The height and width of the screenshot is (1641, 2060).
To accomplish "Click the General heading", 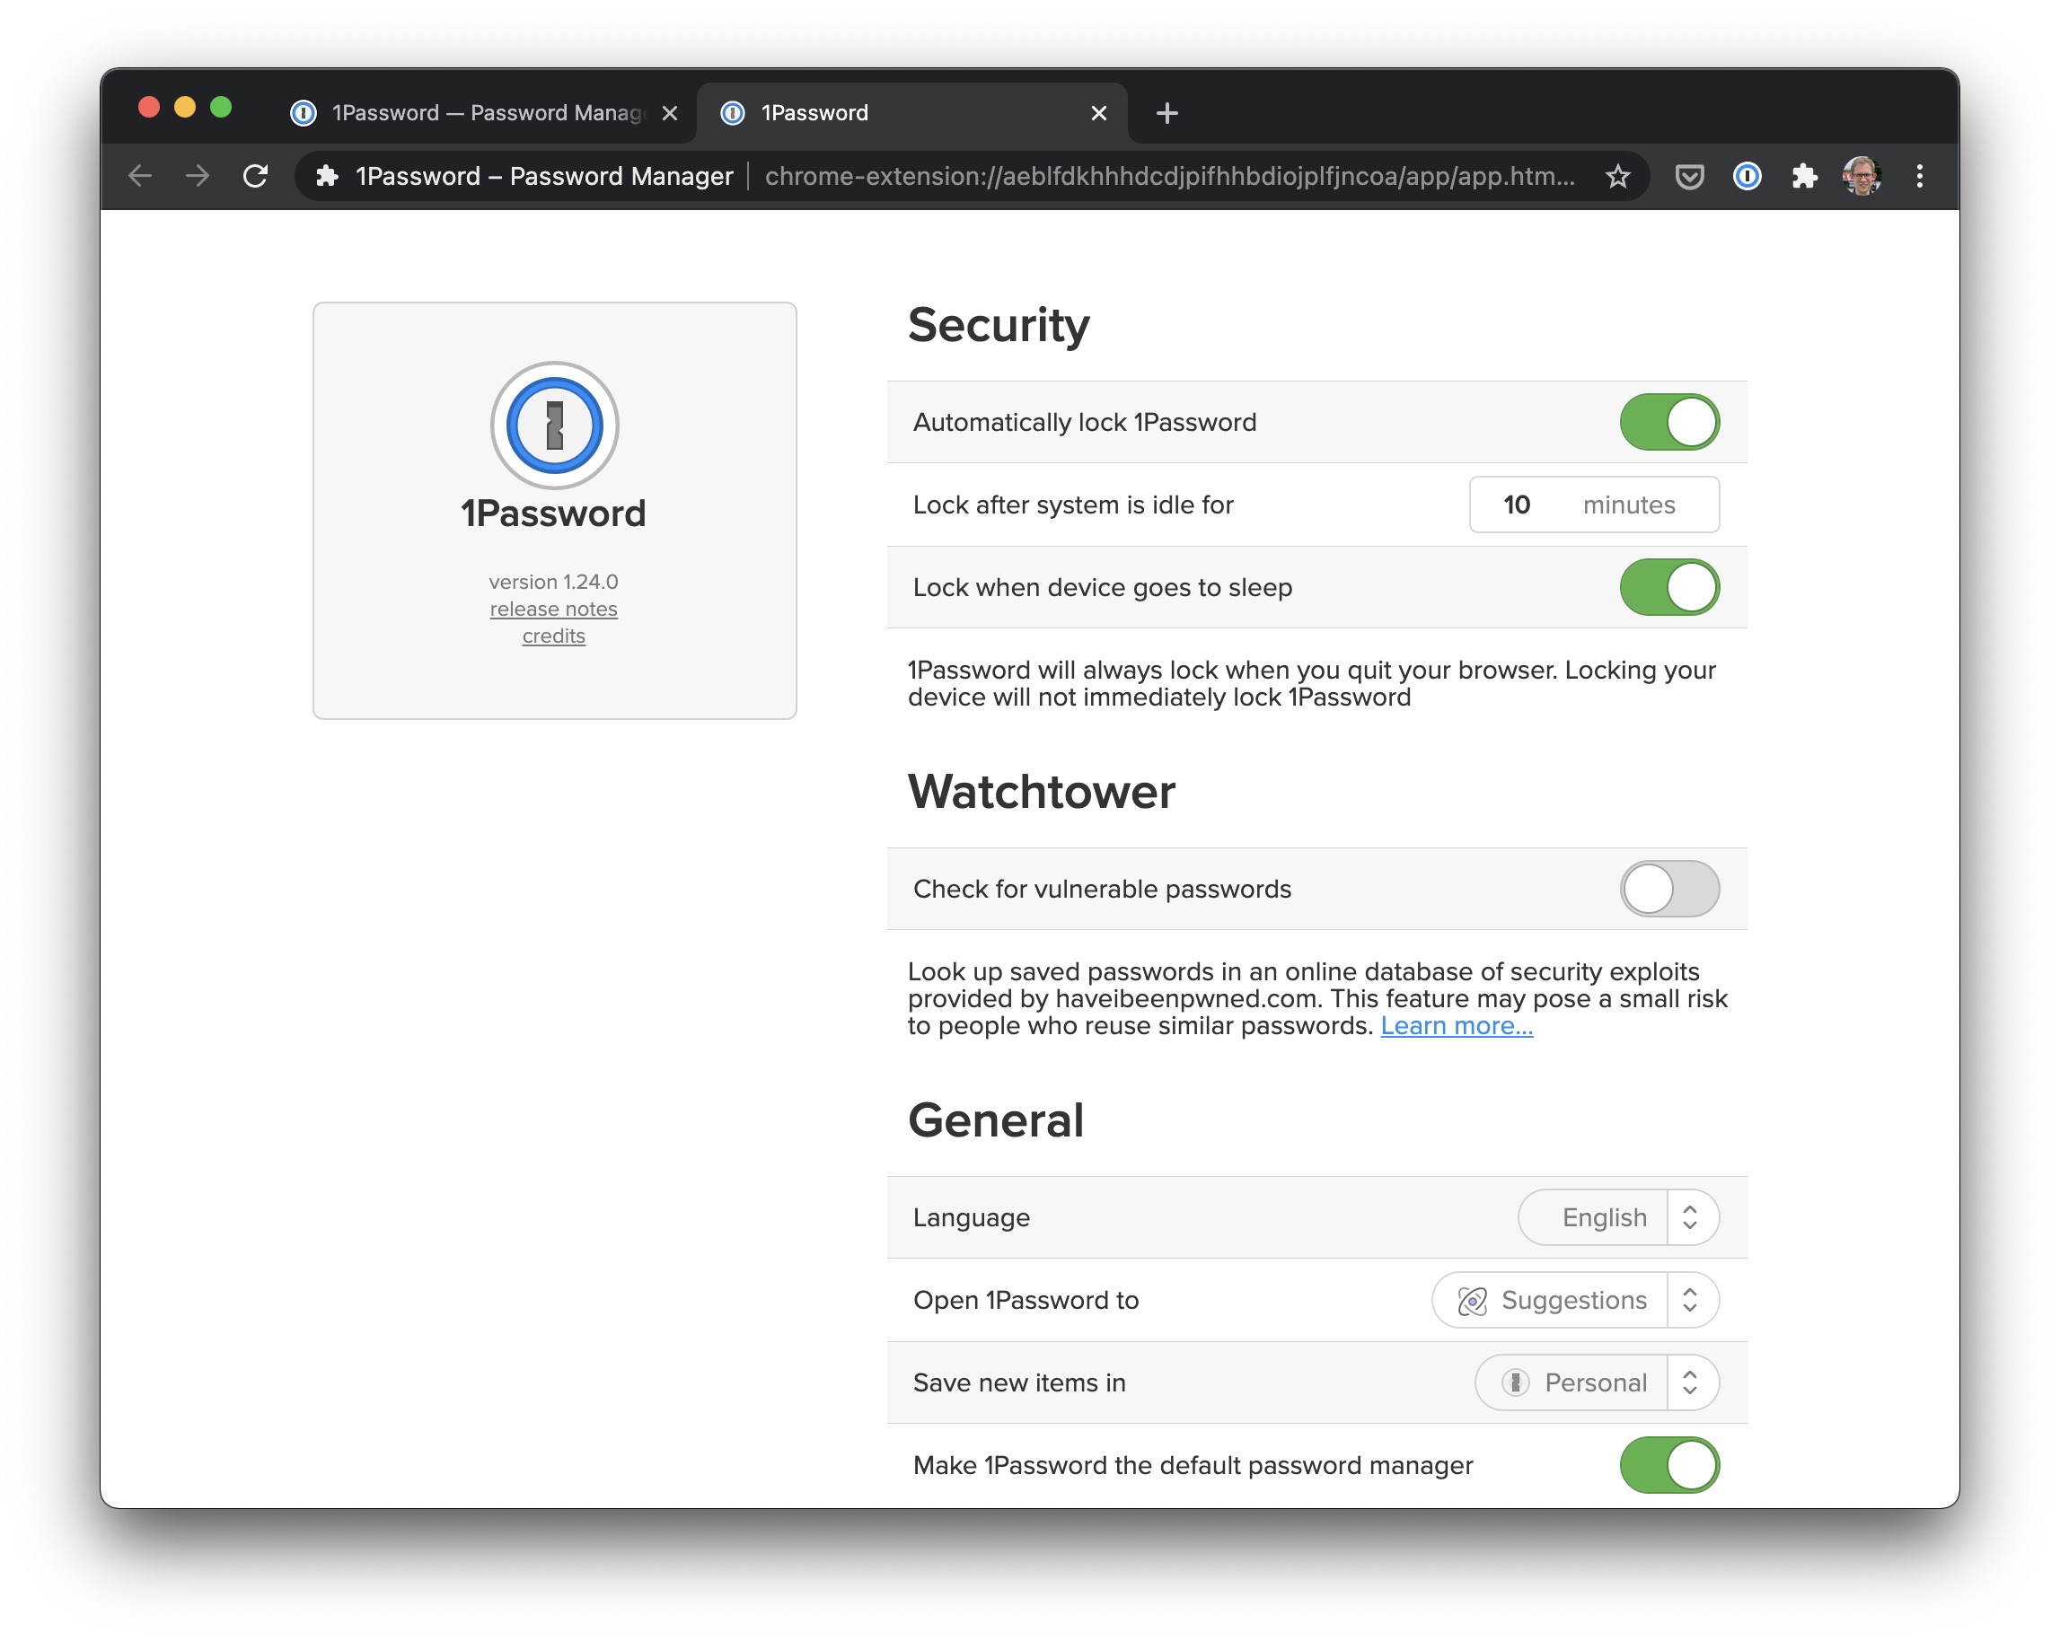I will [996, 1119].
